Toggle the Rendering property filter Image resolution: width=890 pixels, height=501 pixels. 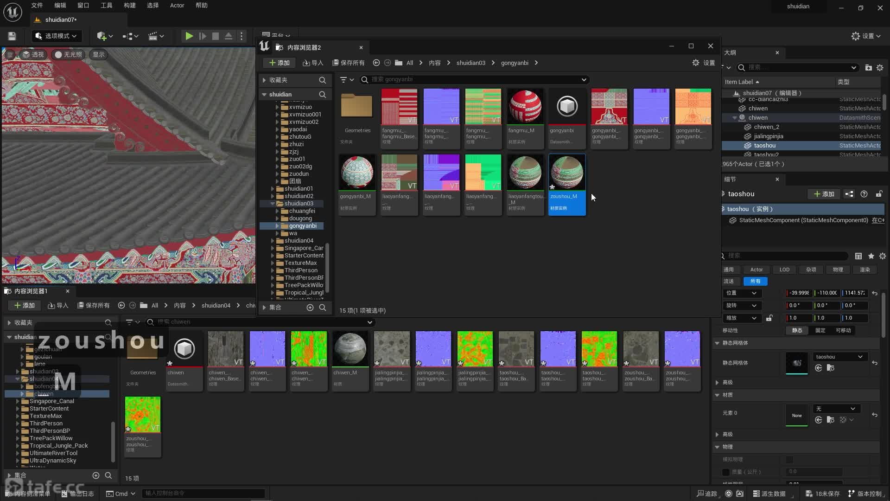click(865, 270)
